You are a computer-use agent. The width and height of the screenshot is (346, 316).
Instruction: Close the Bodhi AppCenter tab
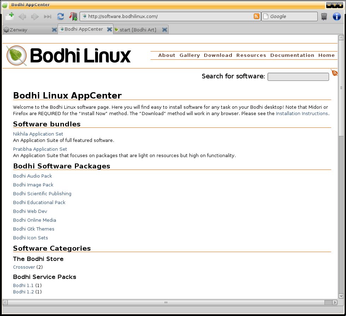pyautogui.click(x=110, y=29)
